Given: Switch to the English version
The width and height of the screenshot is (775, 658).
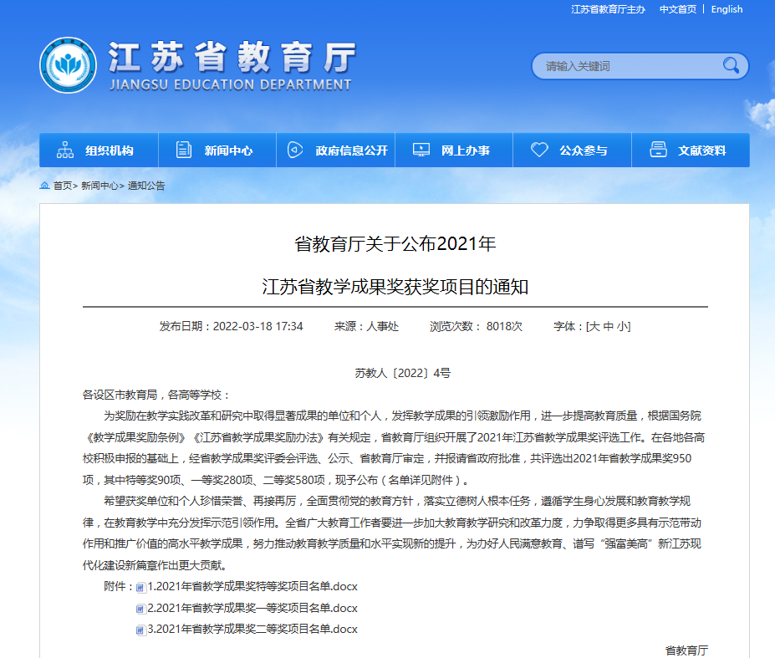Looking at the screenshot, I should pos(727,9).
